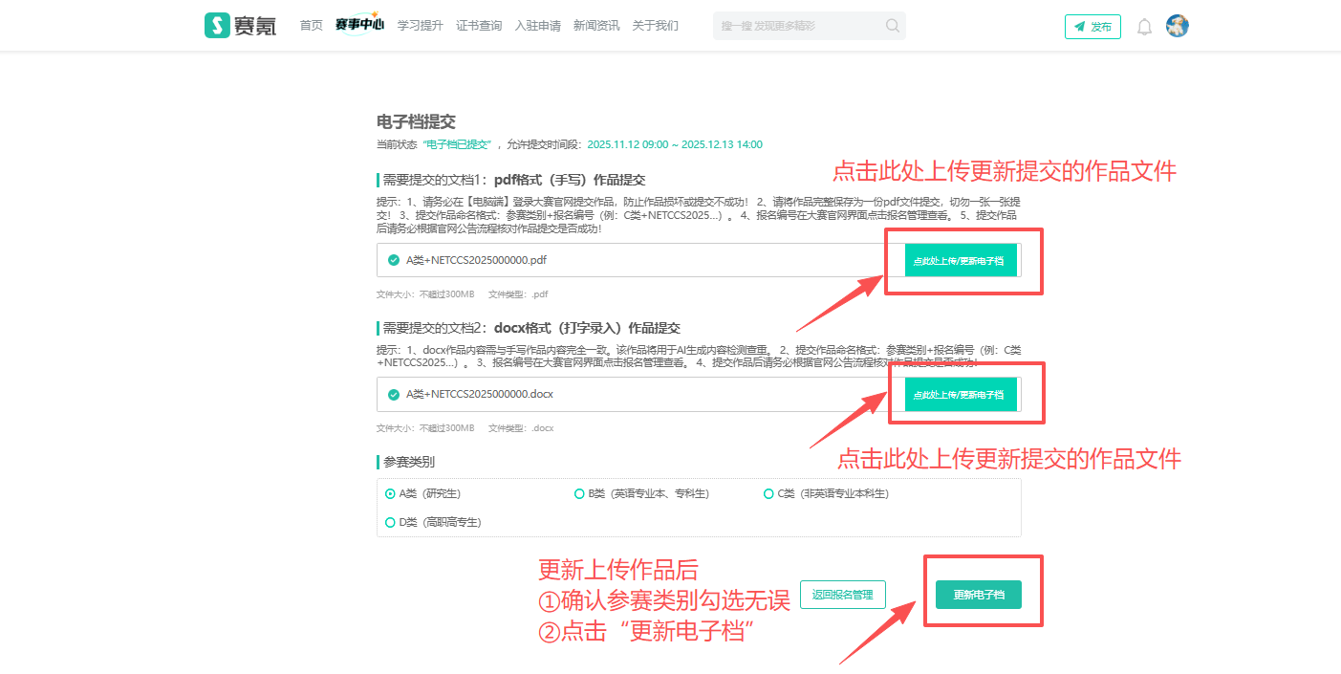Image resolution: width=1341 pixels, height=674 pixels.
Task: Select C类 (非英语专业本科生) category
Action: [768, 493]
